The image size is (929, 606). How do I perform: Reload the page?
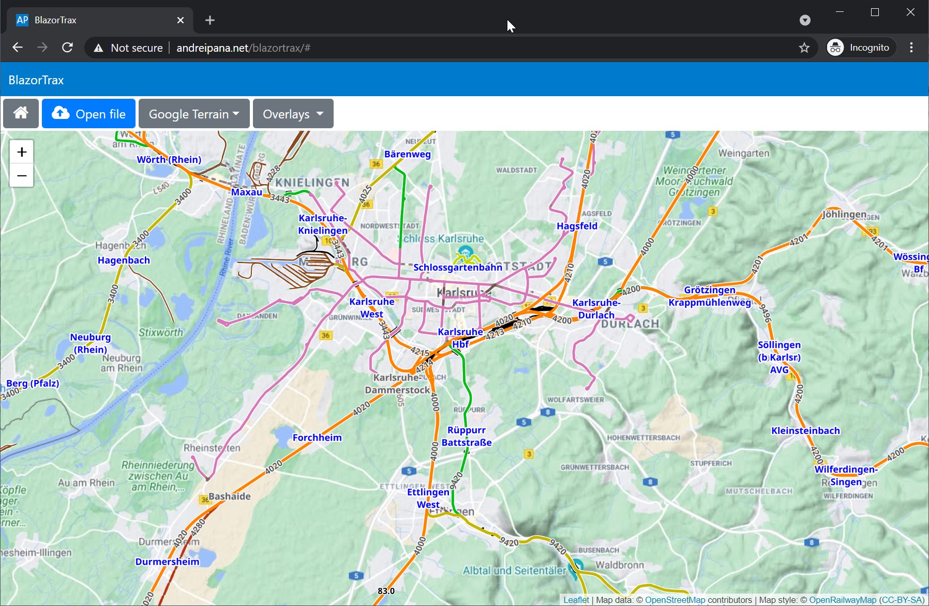(67, 48)
